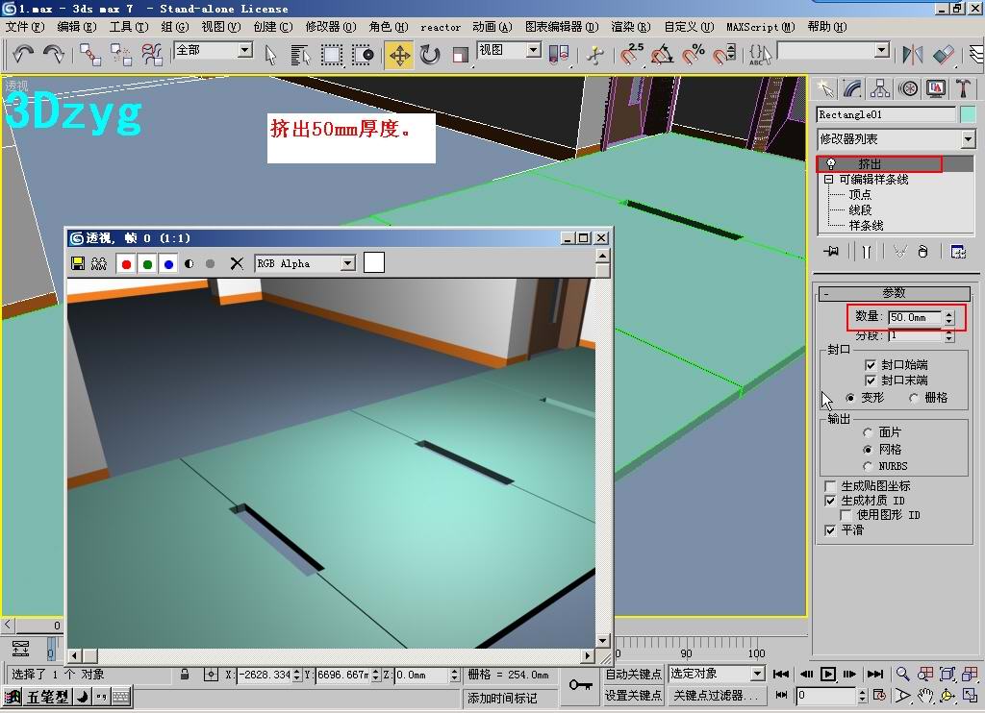985x713 pixels.
Task: Open the Create command panel tab
Action: (x=824, y=88)
